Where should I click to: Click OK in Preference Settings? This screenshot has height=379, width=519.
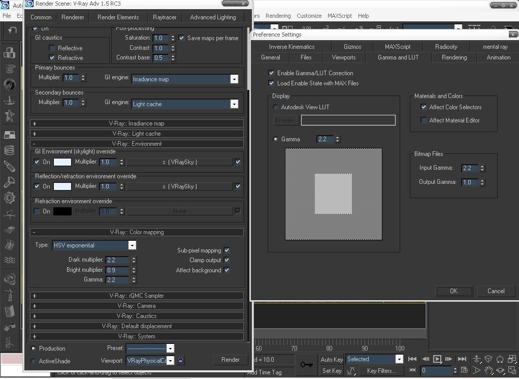(x=454, y=291)
